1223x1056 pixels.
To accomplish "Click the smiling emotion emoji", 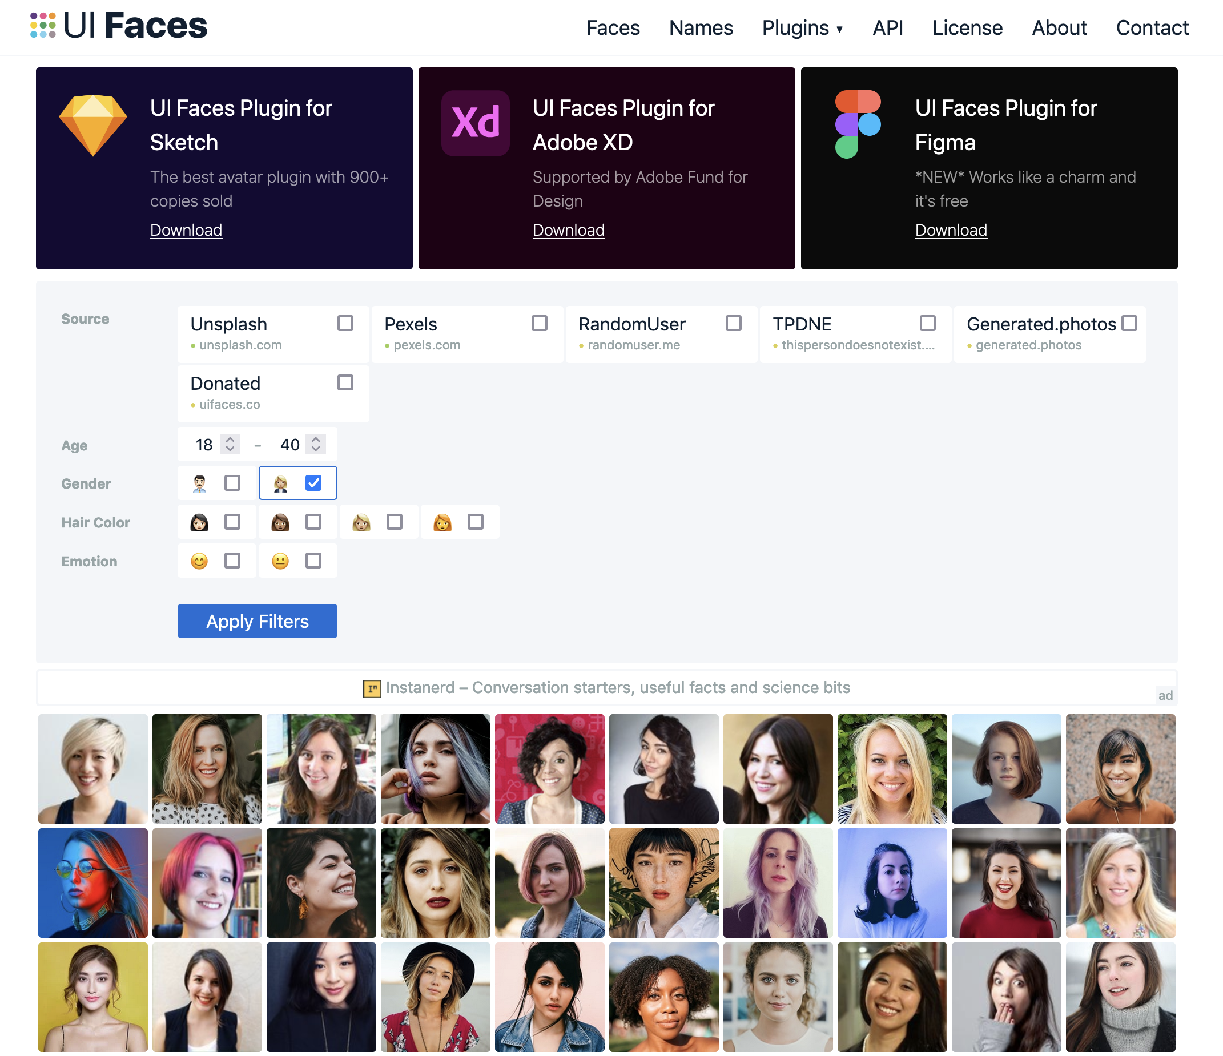I will (x=199, y=561).
